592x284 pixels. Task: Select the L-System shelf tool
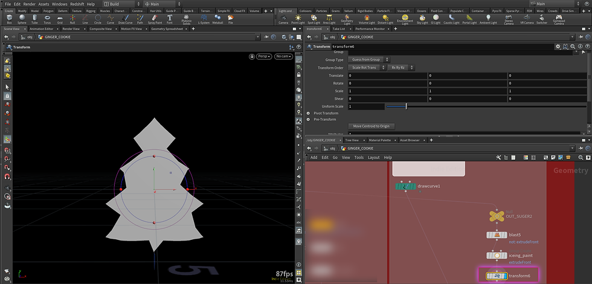tap(204, 19)
